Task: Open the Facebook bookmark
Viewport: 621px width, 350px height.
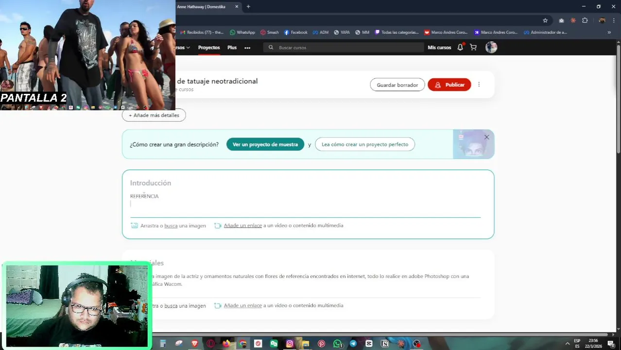Action: 295,33
